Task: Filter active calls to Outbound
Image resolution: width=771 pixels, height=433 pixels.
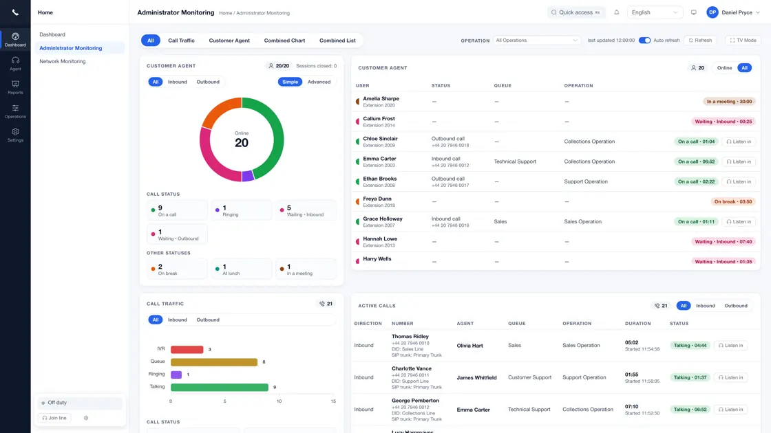Action: click(x=736, y=306)
